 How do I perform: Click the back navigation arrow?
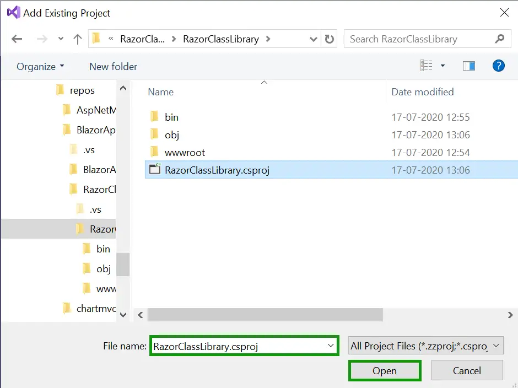17,39
